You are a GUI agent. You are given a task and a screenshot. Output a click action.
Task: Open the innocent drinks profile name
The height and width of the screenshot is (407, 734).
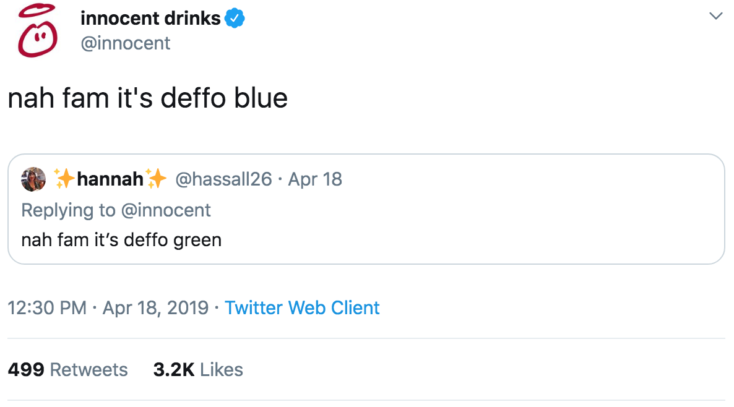coord(150,19)
